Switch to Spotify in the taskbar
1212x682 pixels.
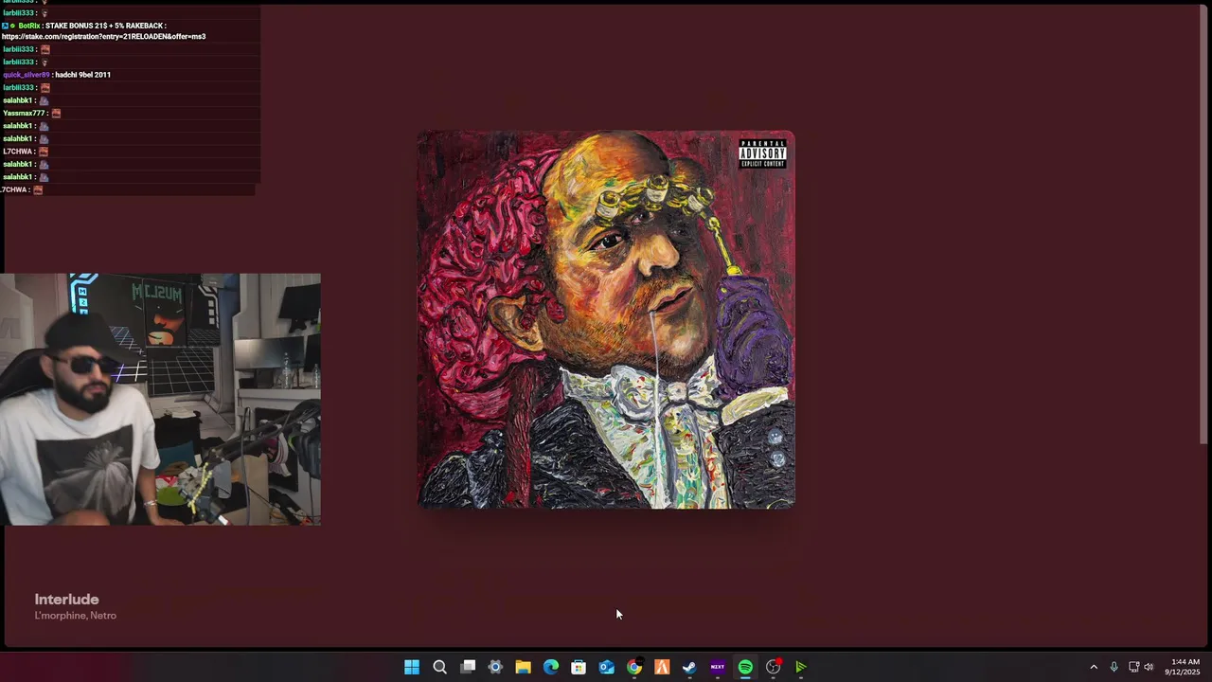745,667
